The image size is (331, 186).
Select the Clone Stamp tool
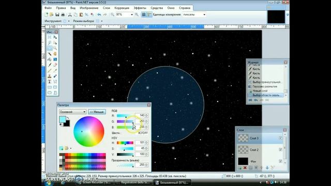pos(50,76)
